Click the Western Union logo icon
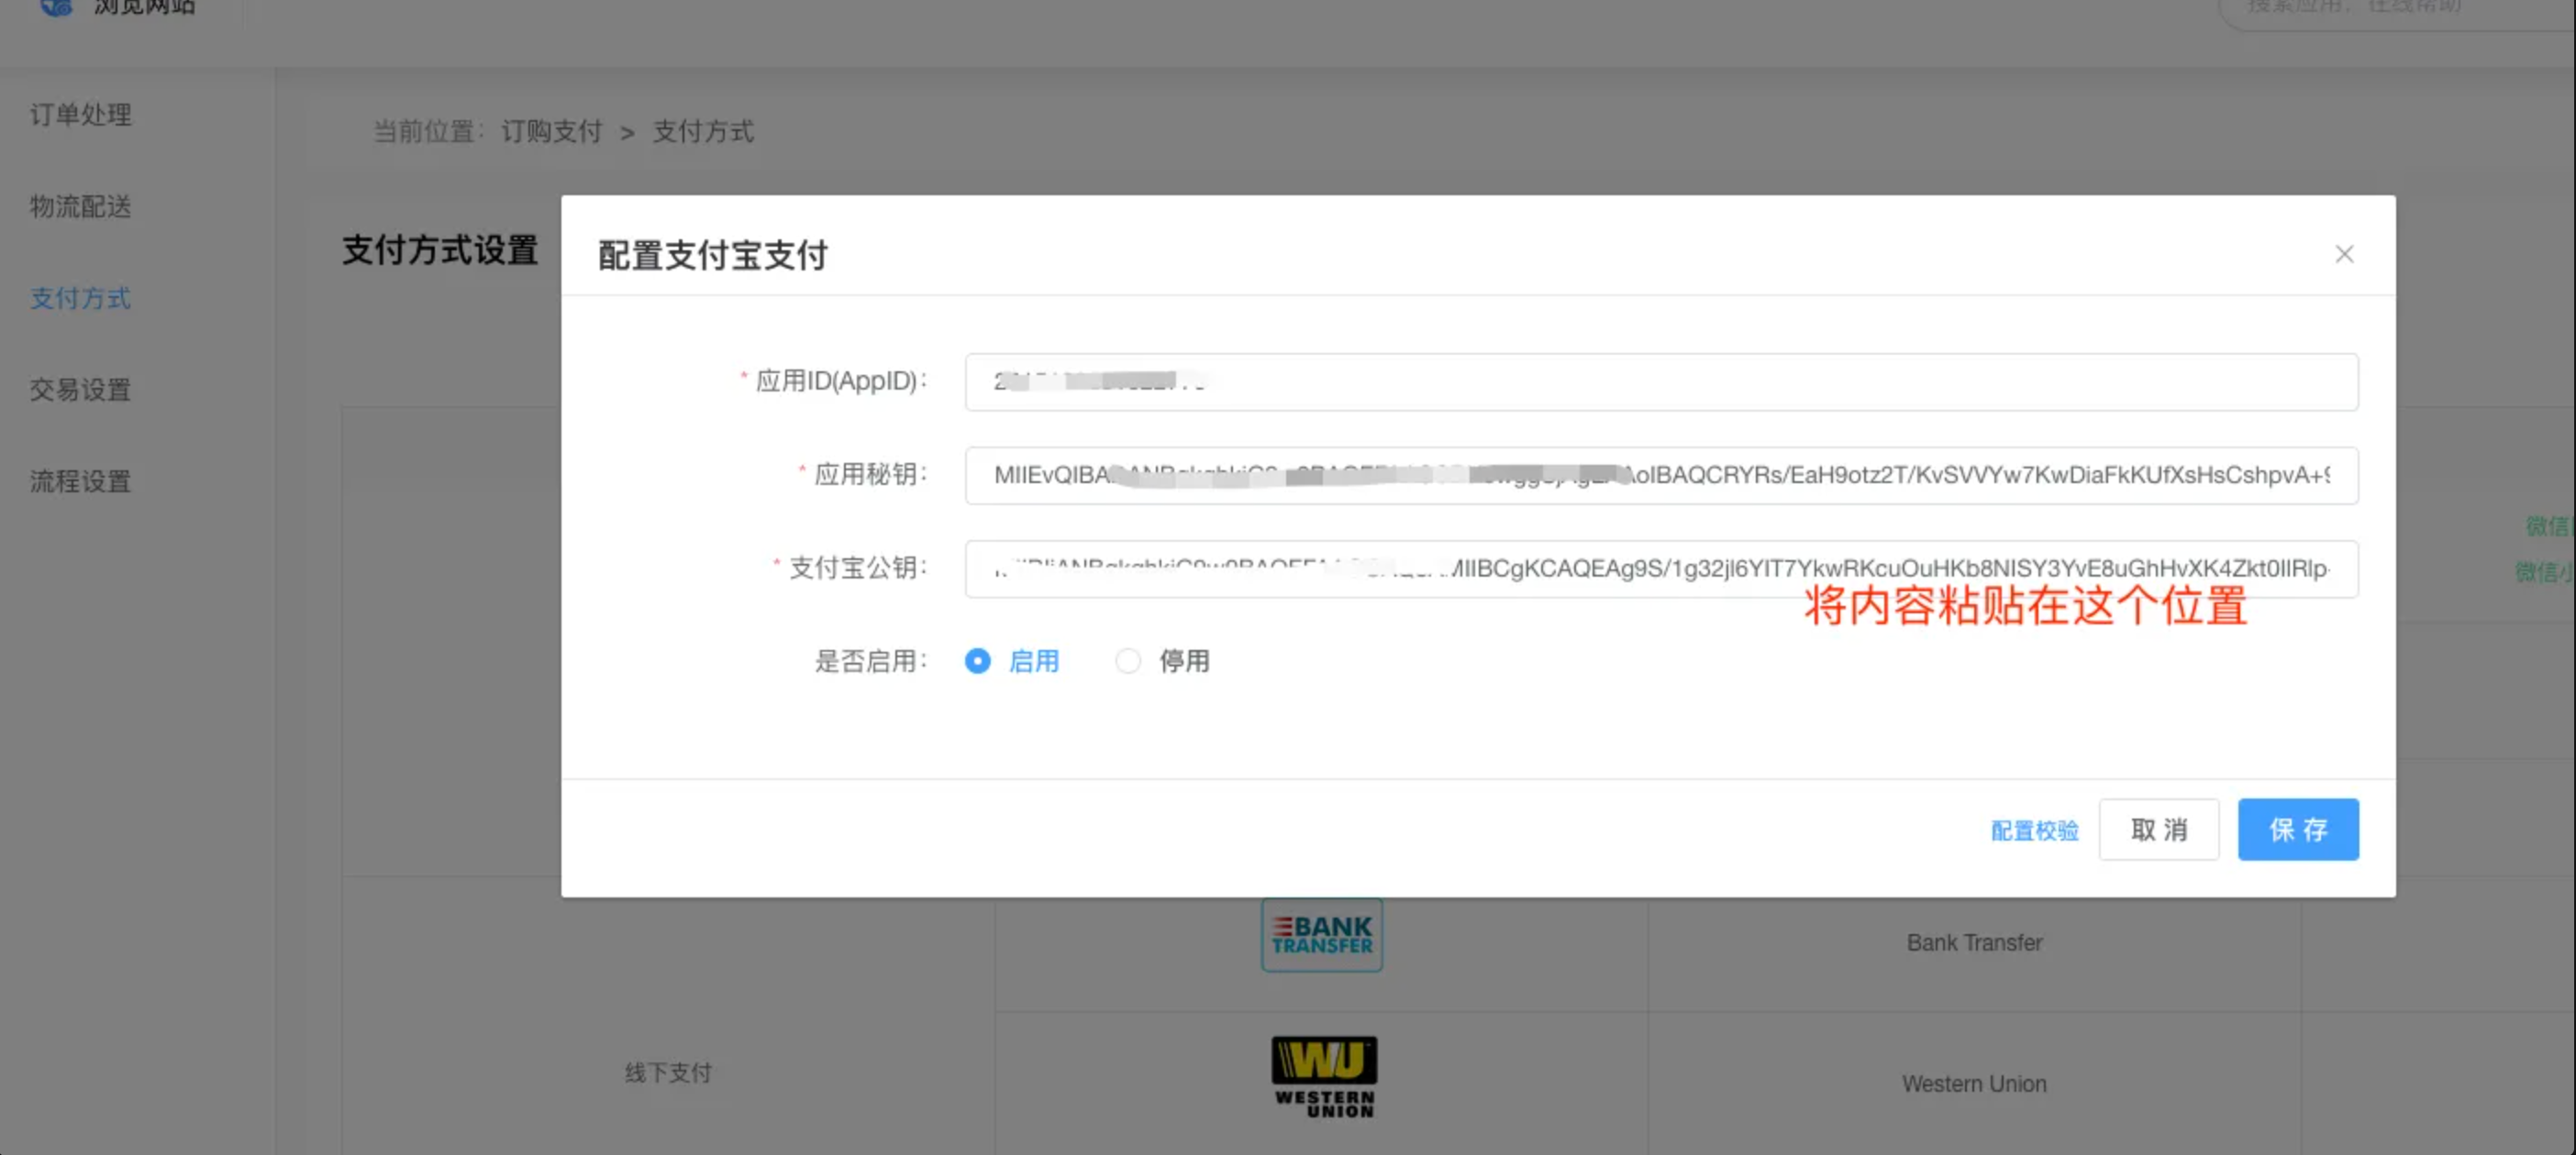 [1324, 1077]
